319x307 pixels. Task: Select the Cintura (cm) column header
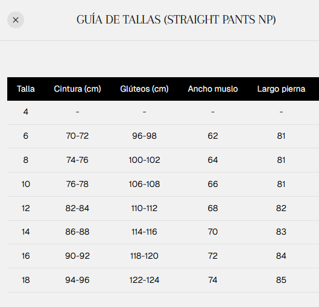click(x=77, y=89)
